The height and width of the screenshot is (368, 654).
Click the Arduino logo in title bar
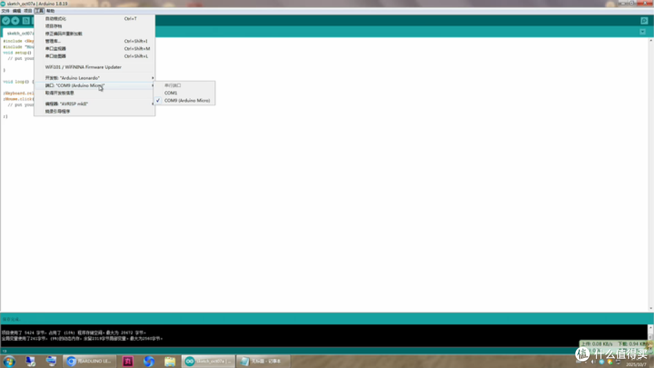click(x=4, y=4)
